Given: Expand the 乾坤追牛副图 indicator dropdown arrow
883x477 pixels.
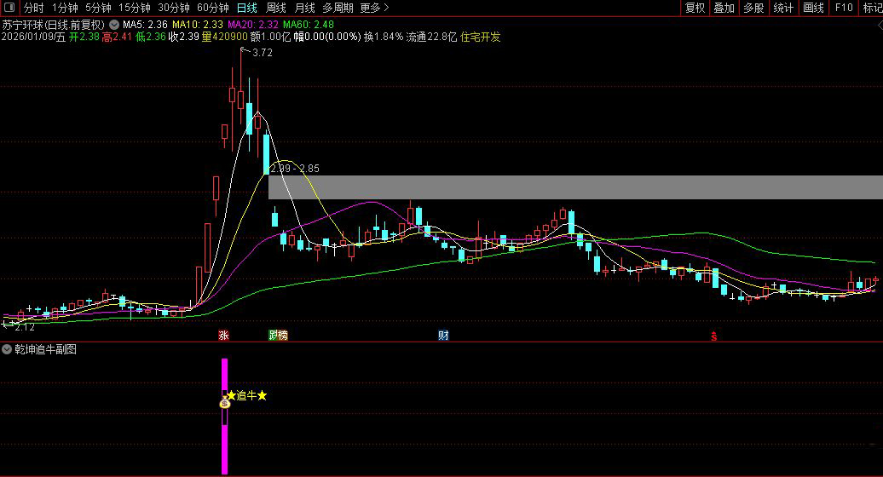Looking at the screenshot, I should (7, 349).
